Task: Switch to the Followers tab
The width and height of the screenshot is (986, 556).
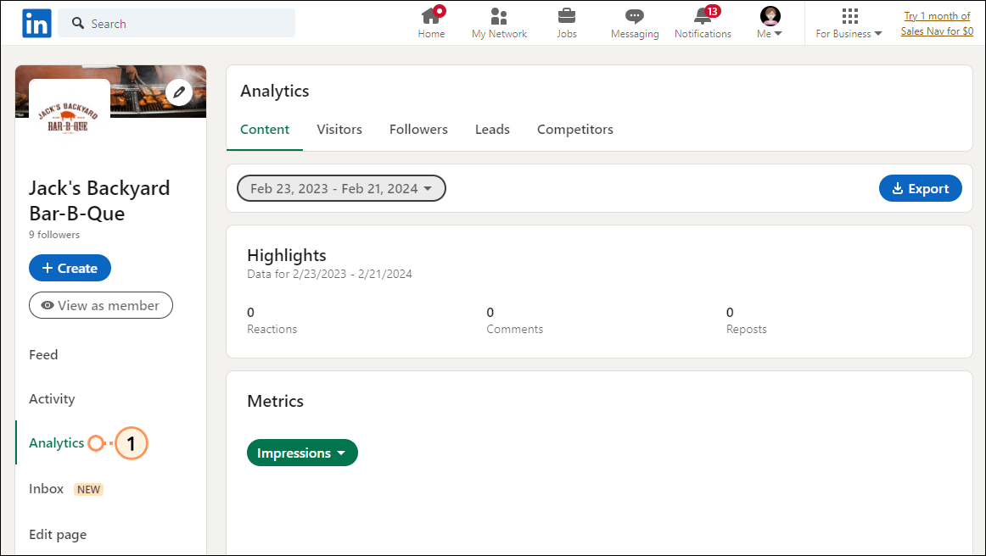Action: coord(419,130)
